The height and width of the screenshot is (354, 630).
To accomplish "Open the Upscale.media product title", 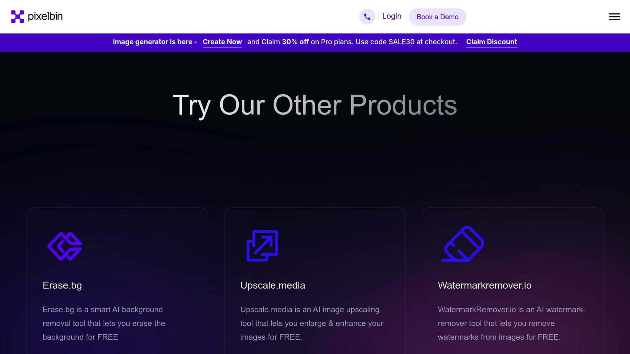I will pos(273,285).
